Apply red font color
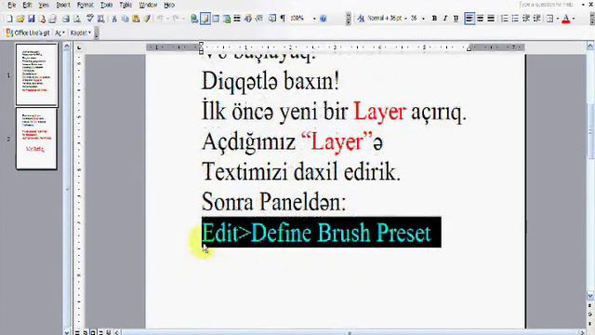Viewport: 595px width, 335px height. [x=566, y=19]
